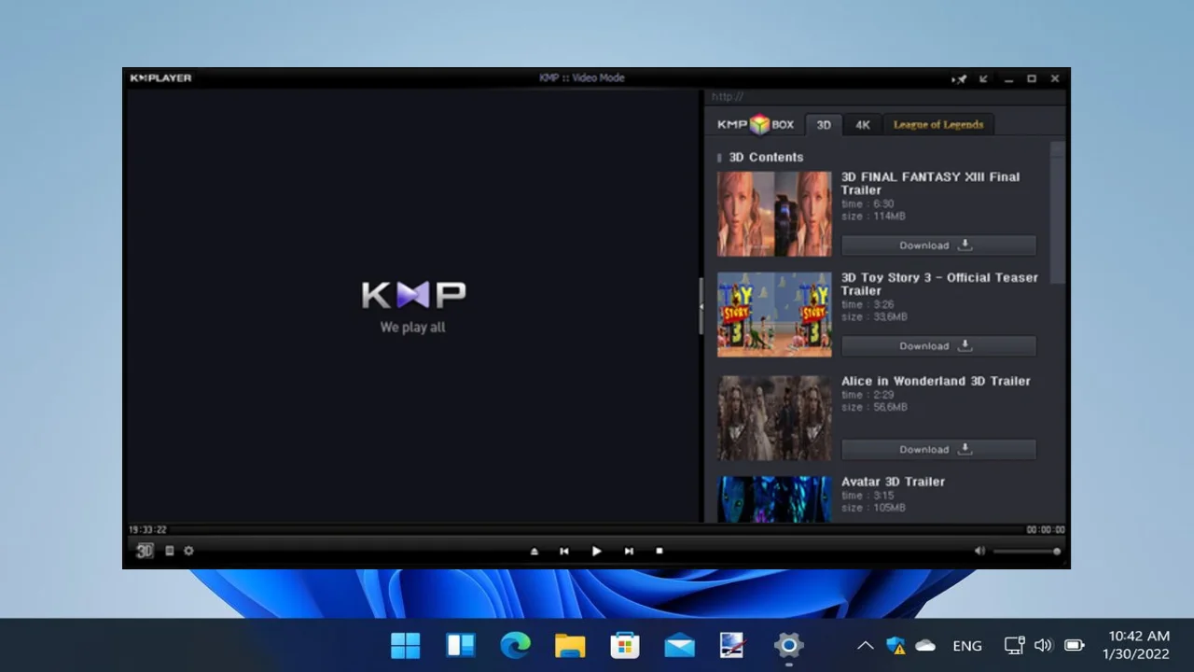
Task: Skip to the previous track
Action: click(564, 552)
